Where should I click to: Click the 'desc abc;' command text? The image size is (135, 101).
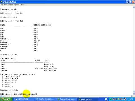(x=10, y=58)
